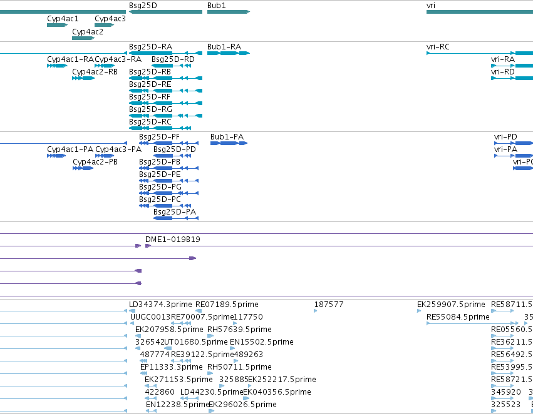Select the 422860 feature label

point(160,392)
